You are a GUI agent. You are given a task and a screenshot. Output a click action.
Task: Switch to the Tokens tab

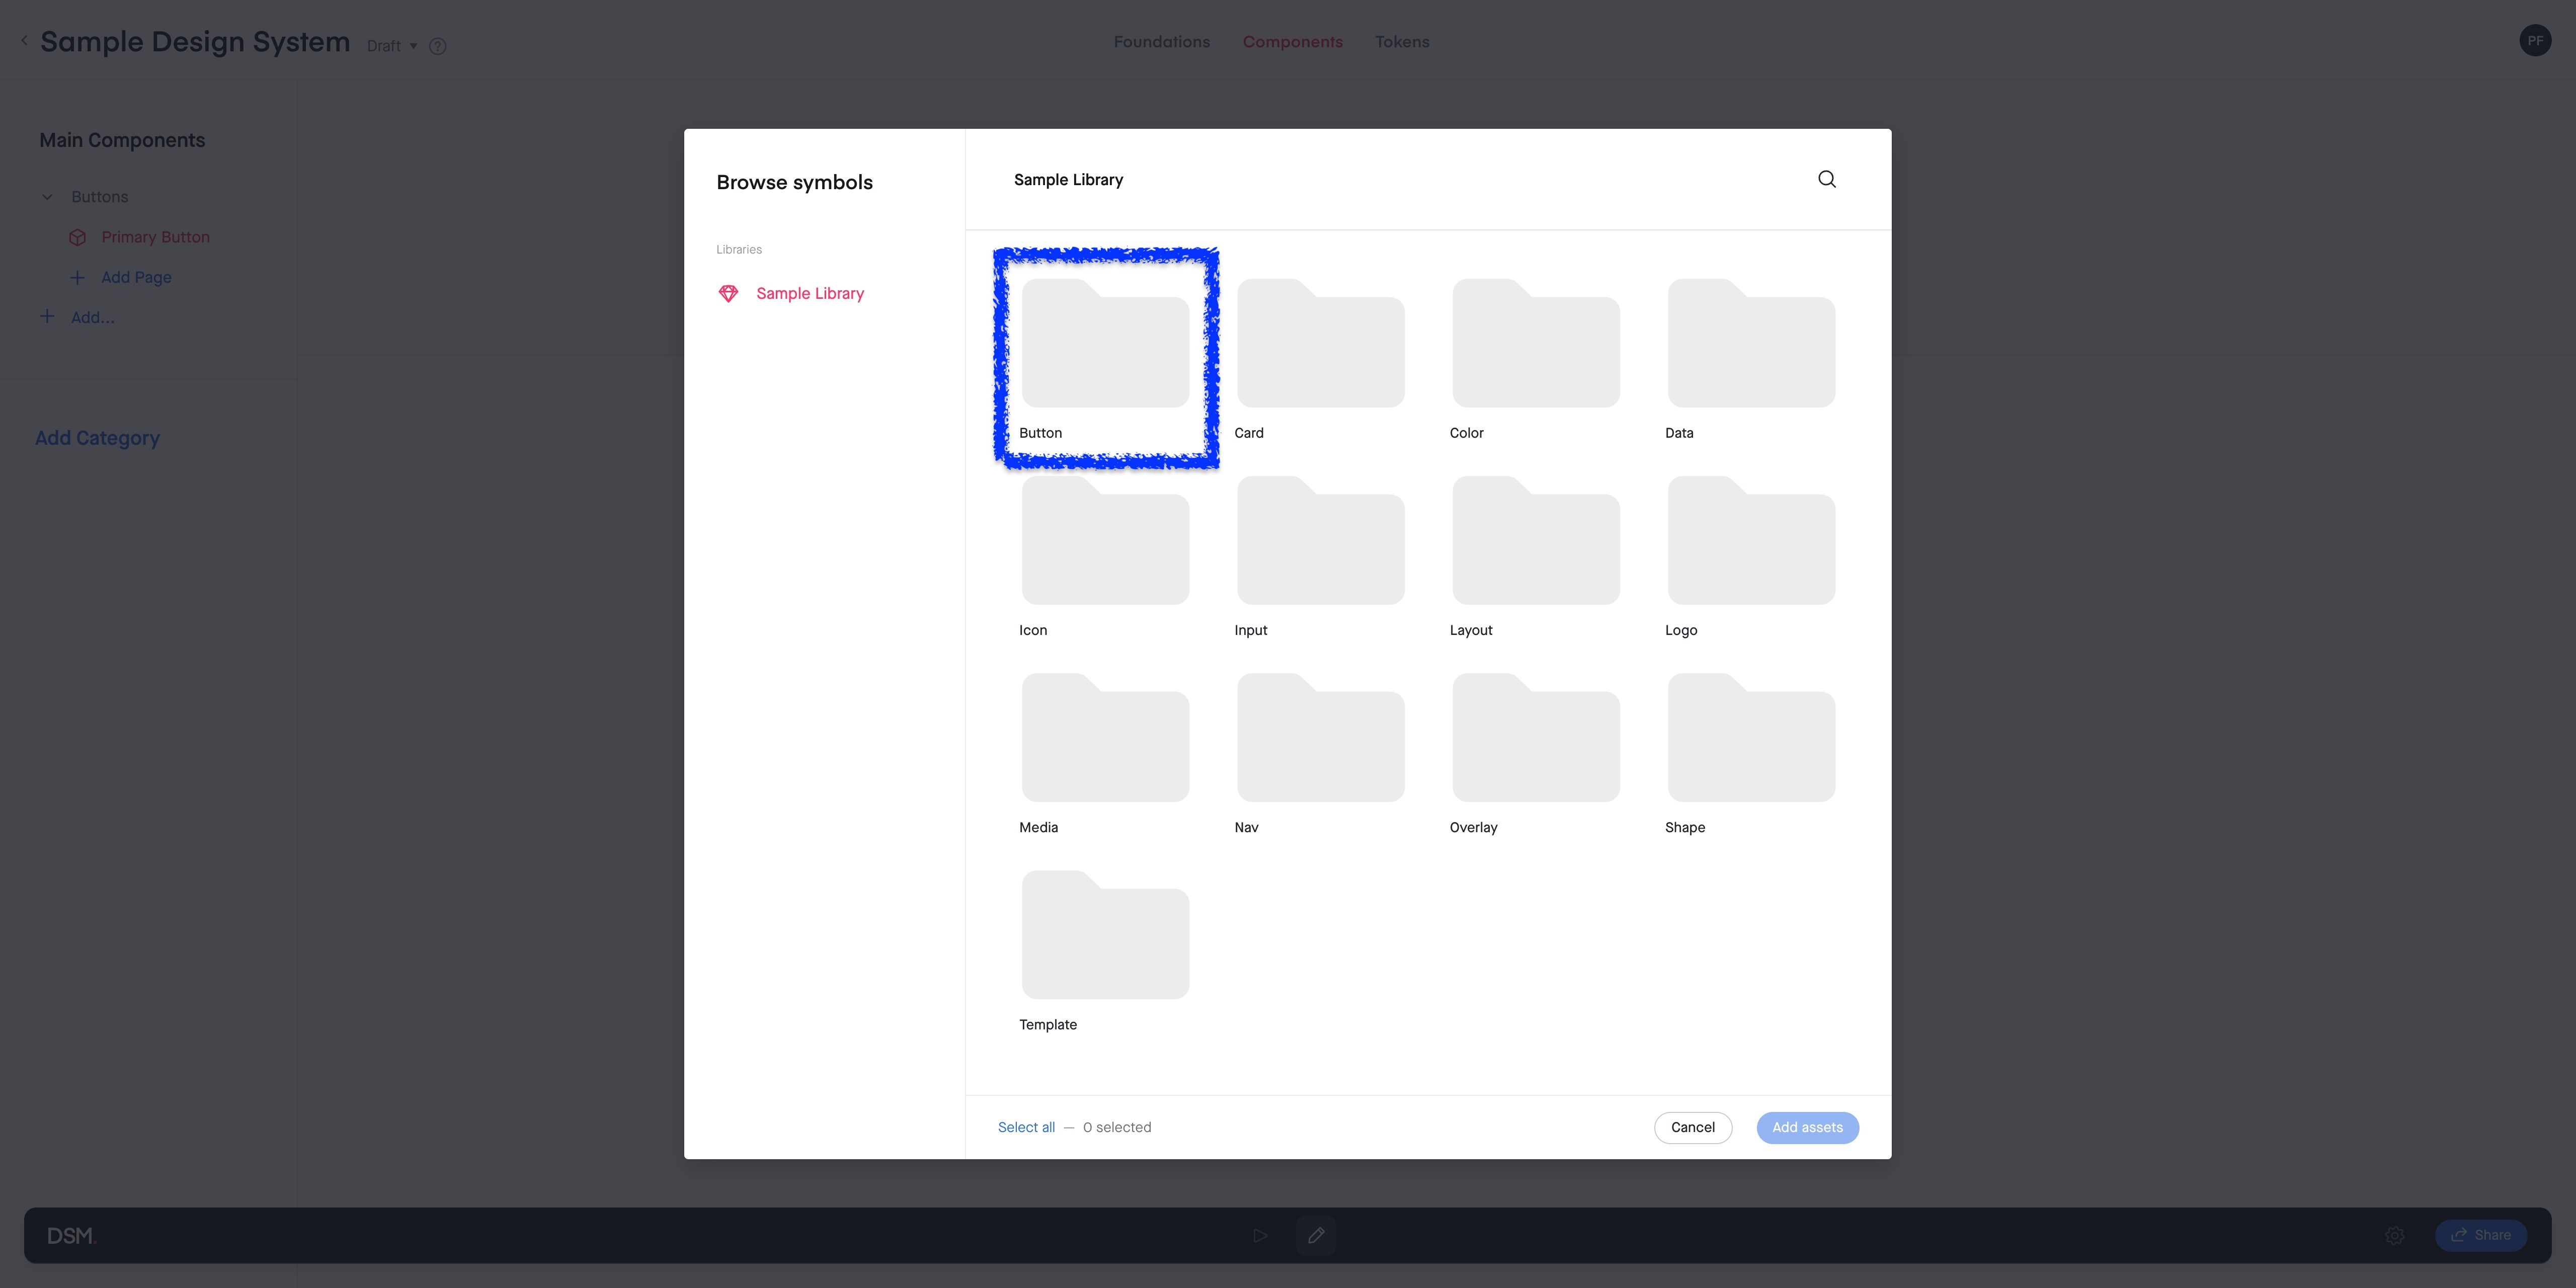click(1402, 42)
